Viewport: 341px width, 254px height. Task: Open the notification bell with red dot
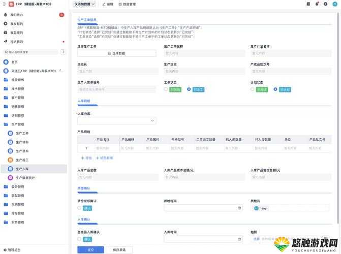317,4
